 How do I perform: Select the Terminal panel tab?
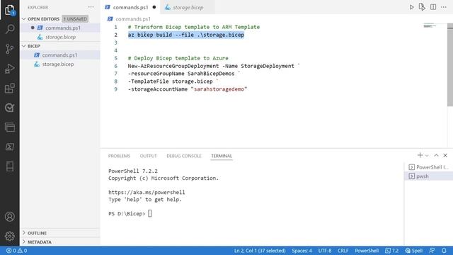[222, 156]
